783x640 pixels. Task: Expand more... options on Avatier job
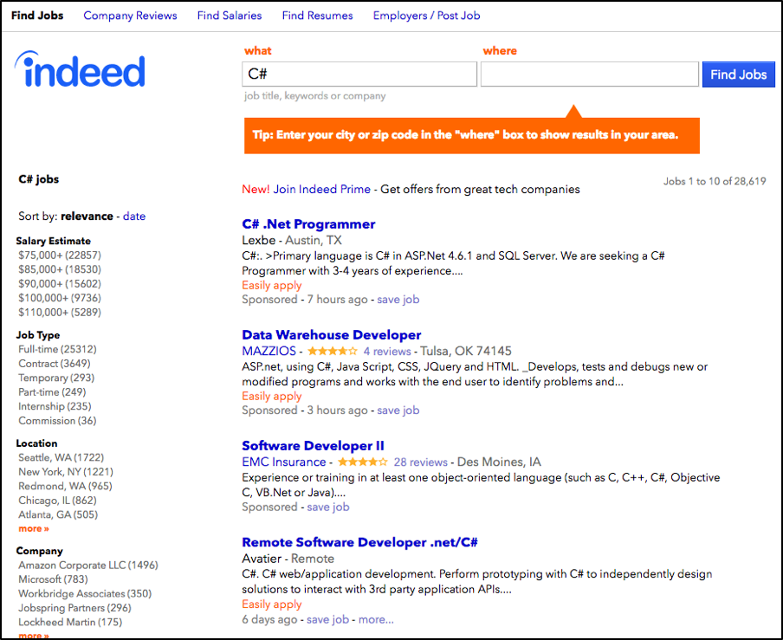tap(376, 619)
